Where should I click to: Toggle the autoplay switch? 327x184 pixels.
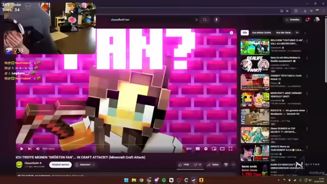[189, 149]
